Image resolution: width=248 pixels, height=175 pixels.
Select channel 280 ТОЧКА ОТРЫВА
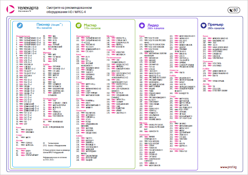pyautogui.click(x=213, y=81)
